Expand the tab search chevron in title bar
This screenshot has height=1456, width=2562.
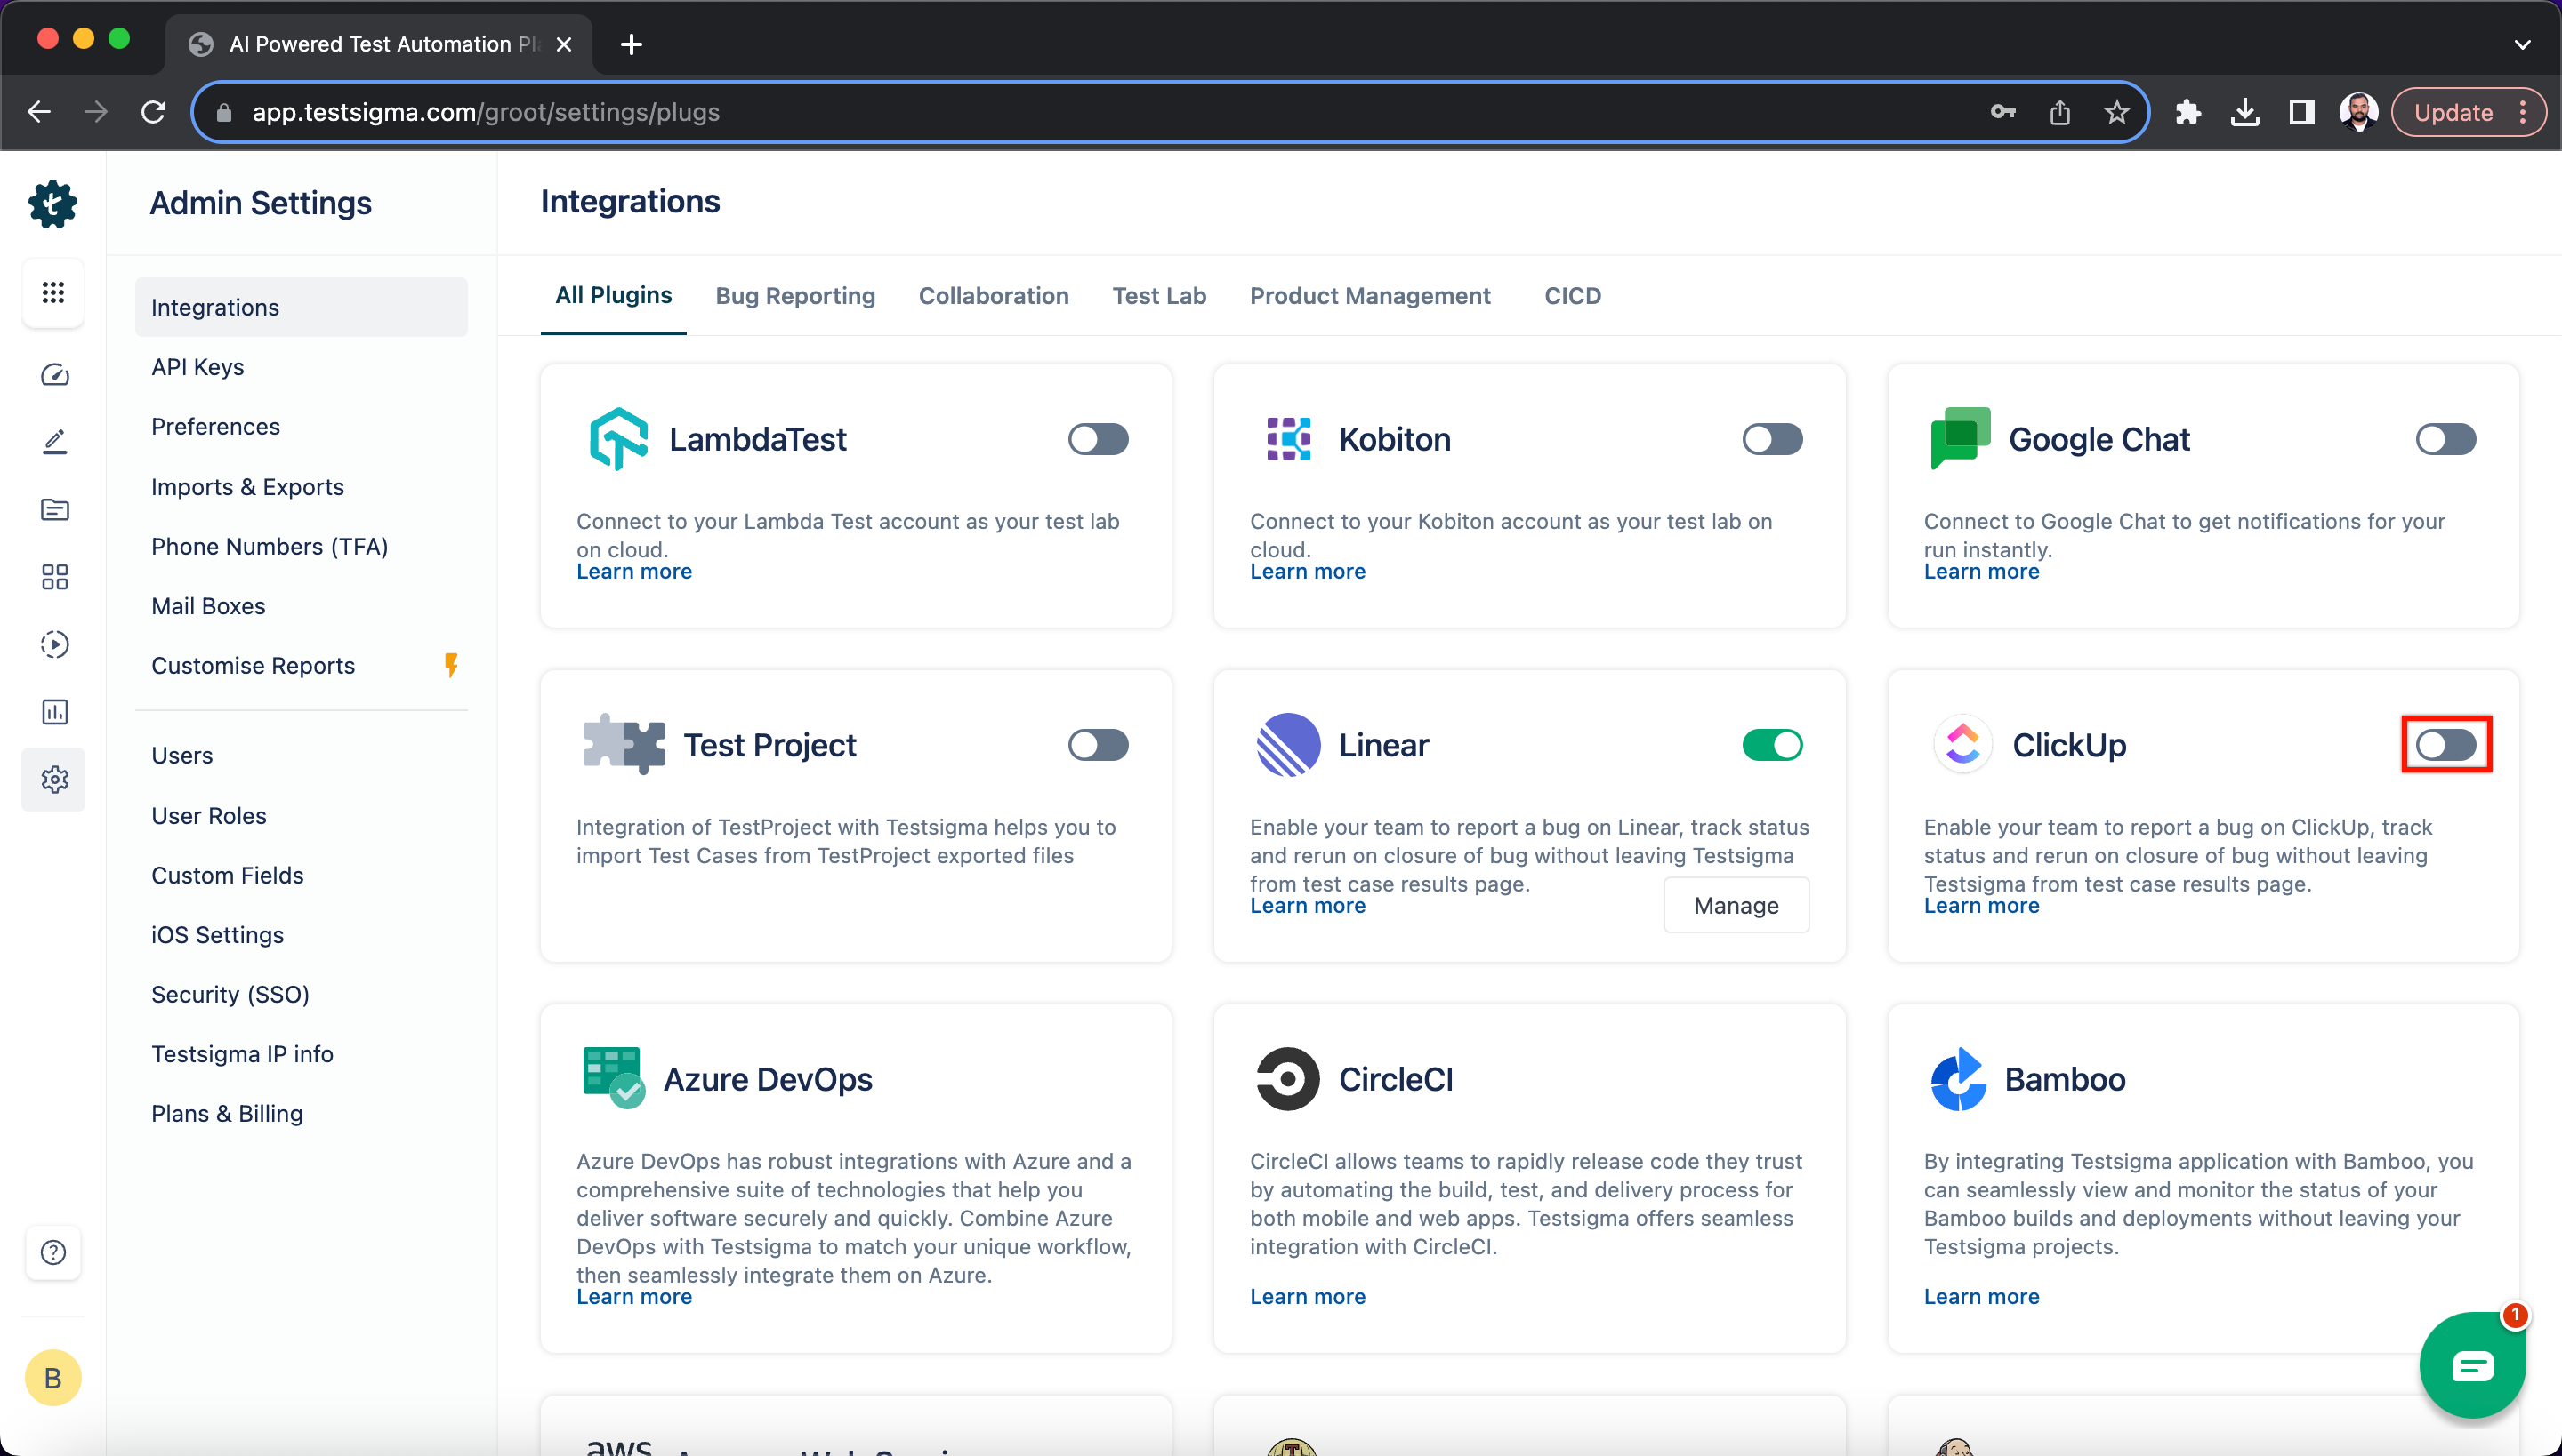[2522, 44]
